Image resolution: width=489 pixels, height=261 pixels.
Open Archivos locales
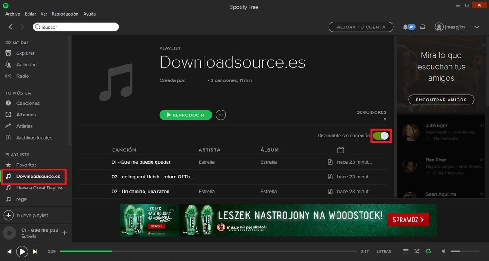(34, 137)
